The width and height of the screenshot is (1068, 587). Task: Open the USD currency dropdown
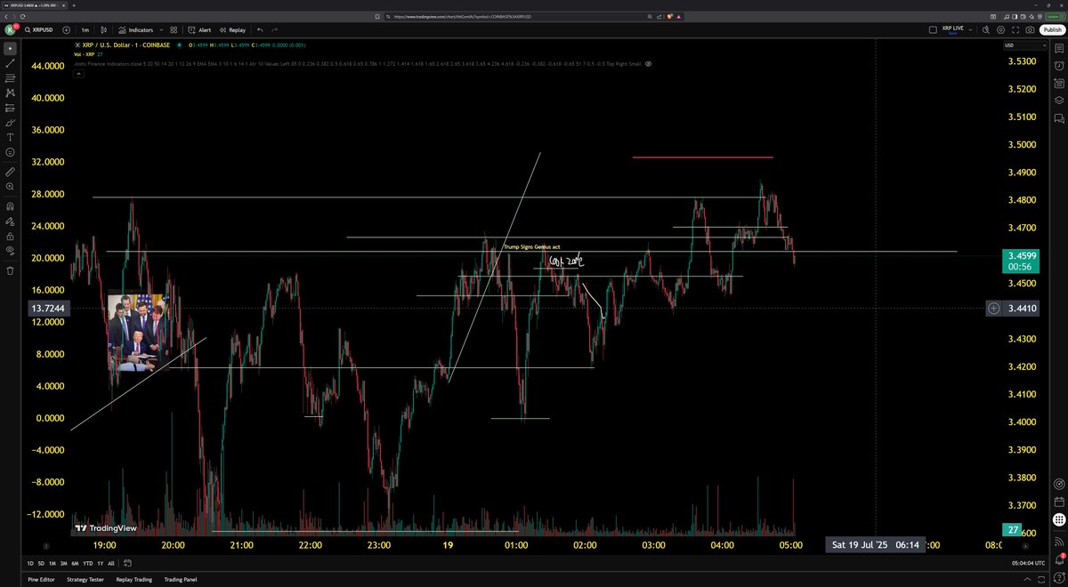tap(1025, 45)
